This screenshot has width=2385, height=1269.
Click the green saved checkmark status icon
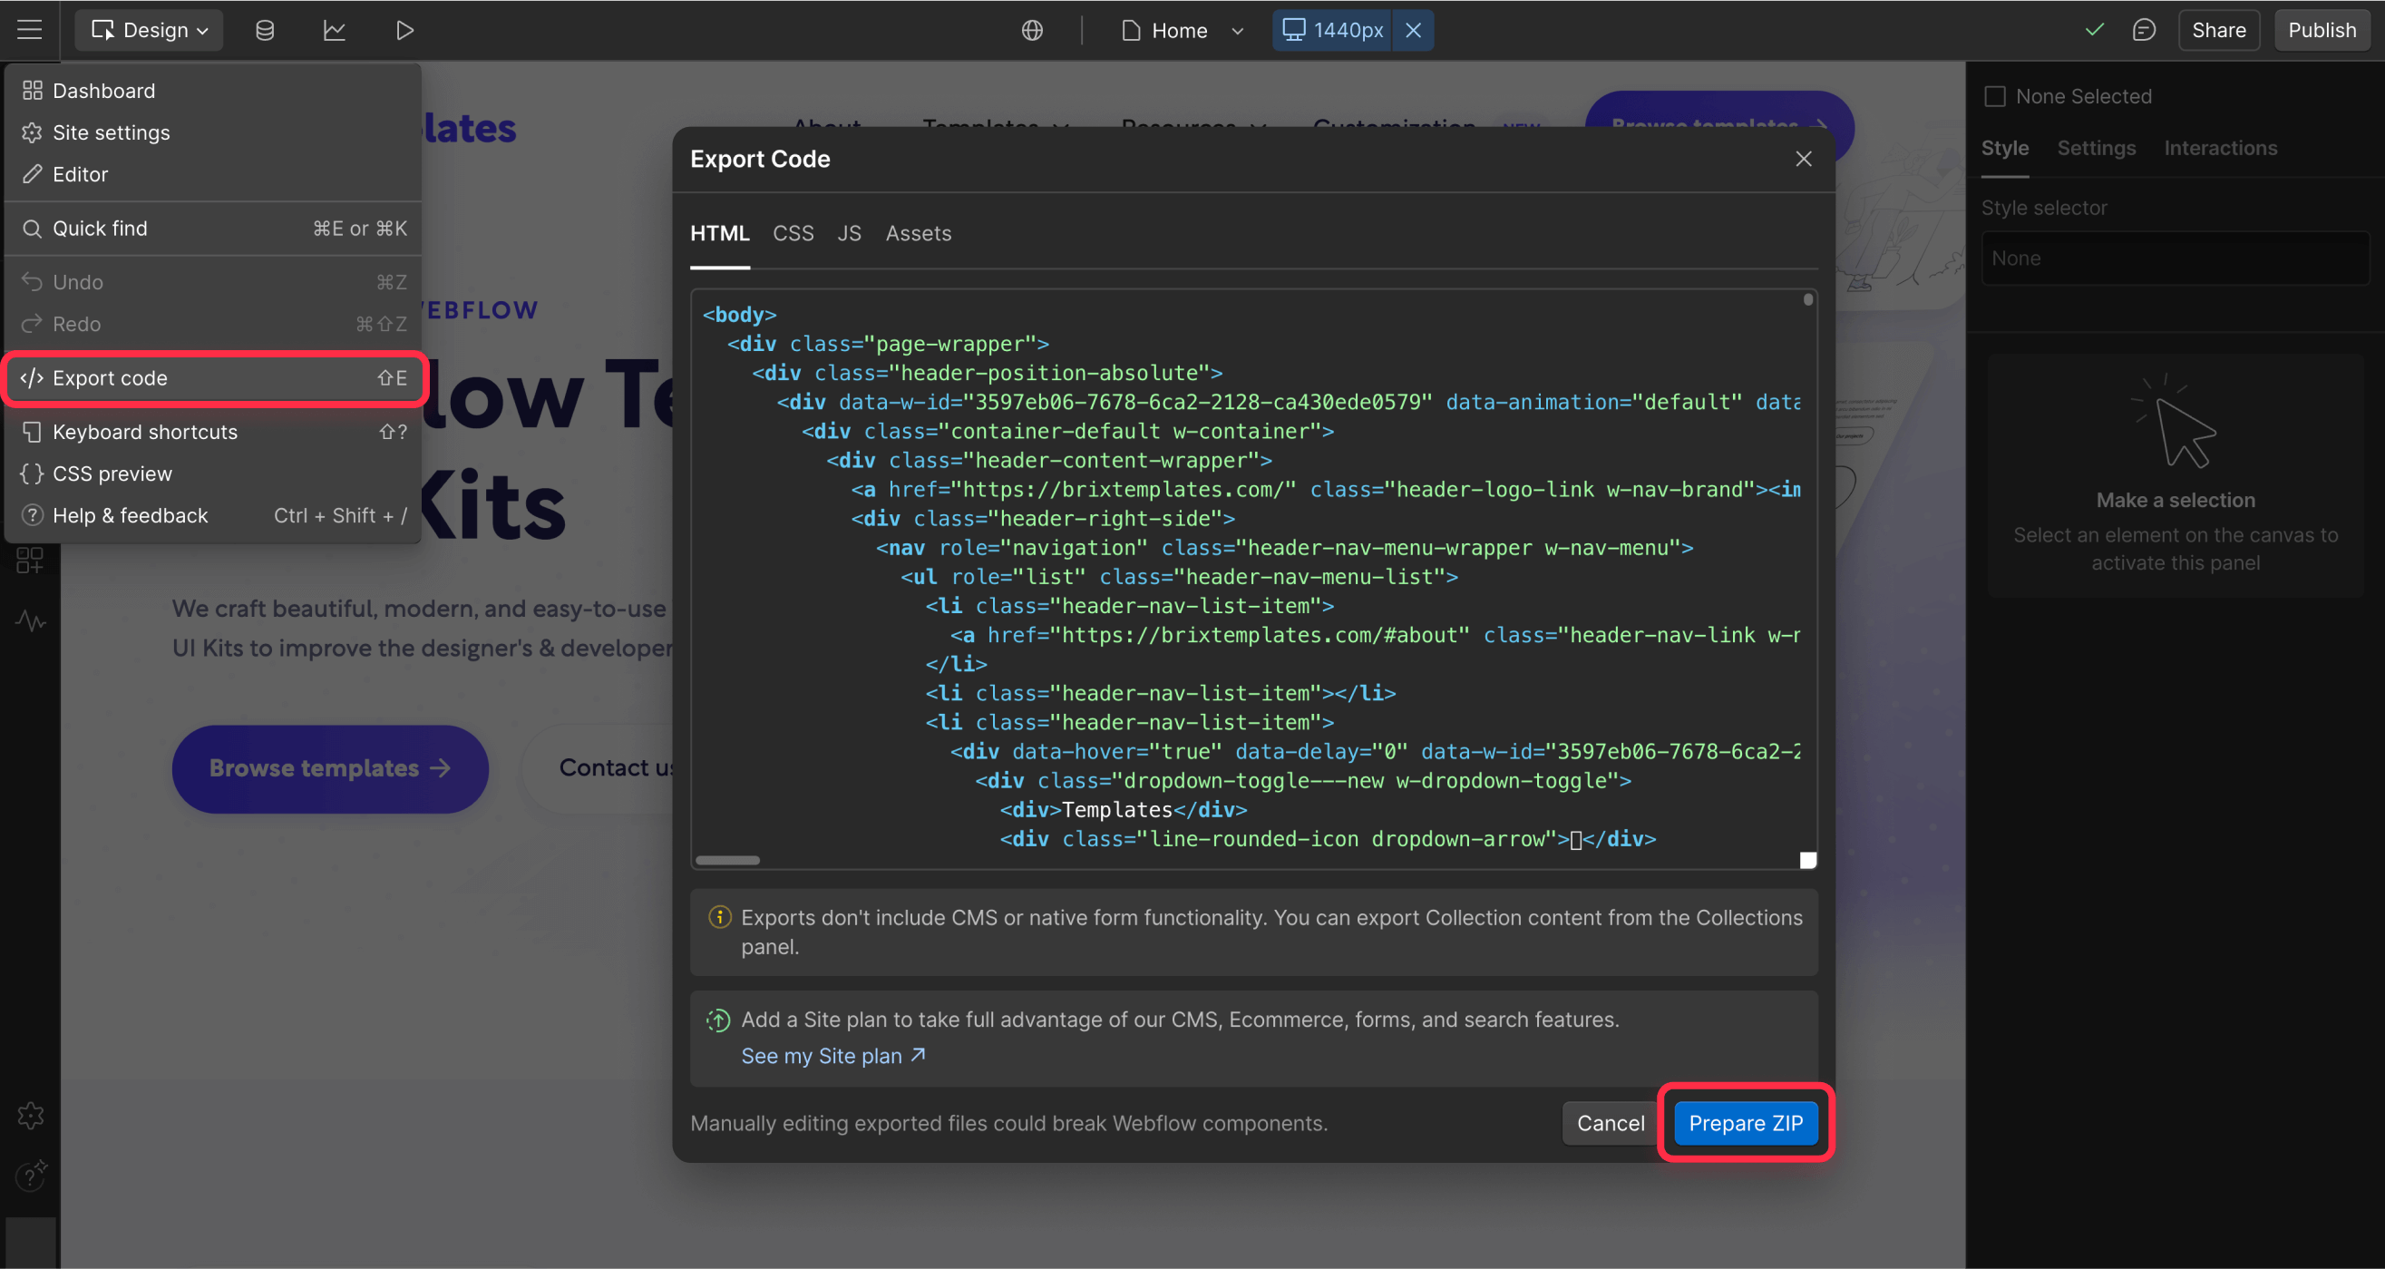click(x=2094, y=30)
